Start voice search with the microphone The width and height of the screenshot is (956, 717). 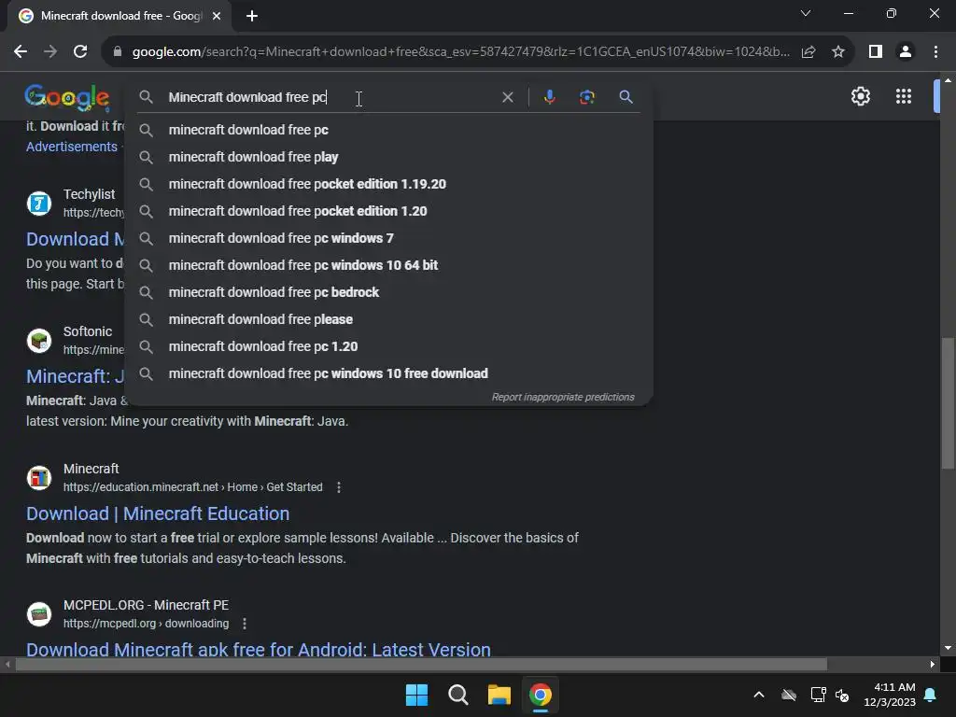pos(549,97)
